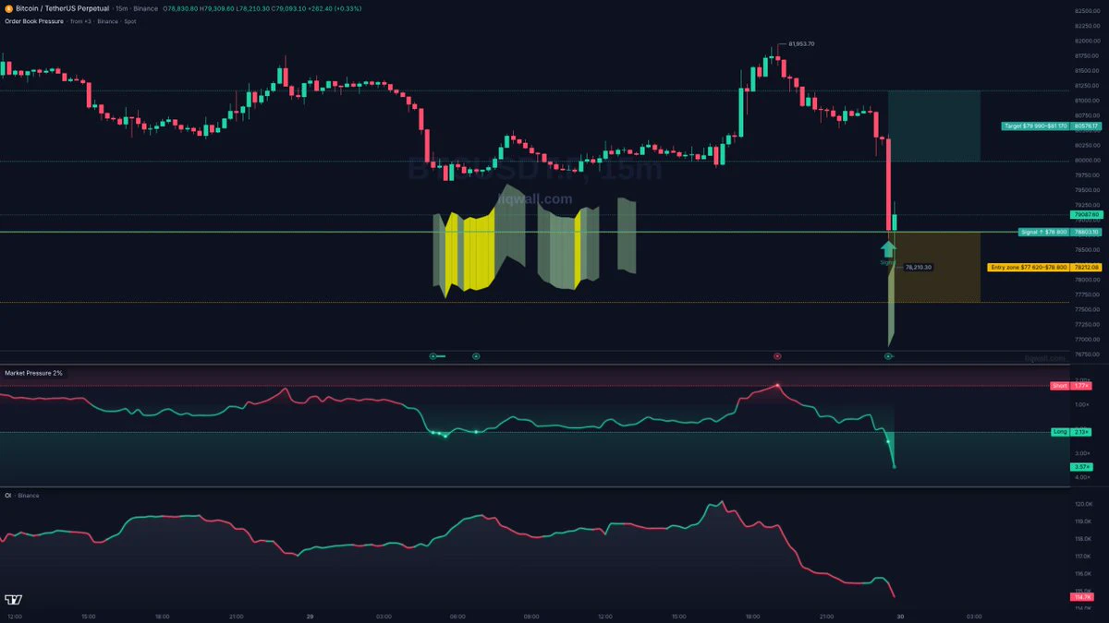Click the H79,309.60 high value in header

(216, 8)
